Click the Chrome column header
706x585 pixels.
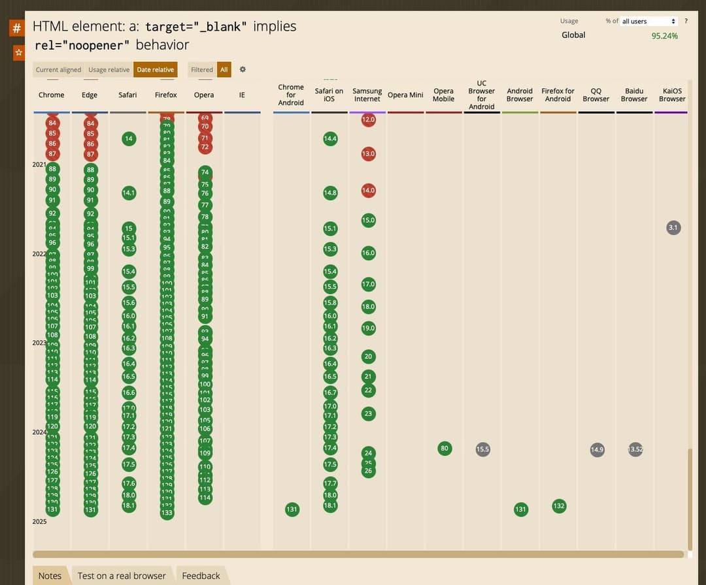pos(52,95)
